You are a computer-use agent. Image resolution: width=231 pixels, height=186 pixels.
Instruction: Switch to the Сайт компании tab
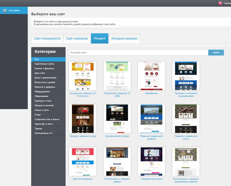[77, 38]
